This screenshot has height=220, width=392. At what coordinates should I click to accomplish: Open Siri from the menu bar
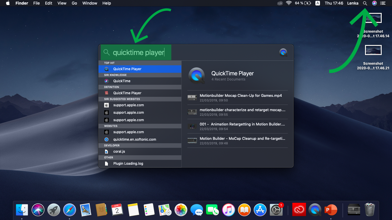coord(374,3)
